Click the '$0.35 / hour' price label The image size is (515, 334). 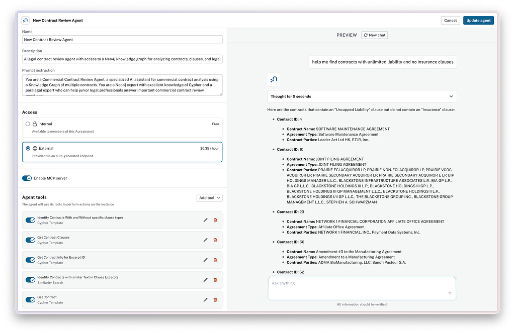pyautogui.click(x=209, y=148)
